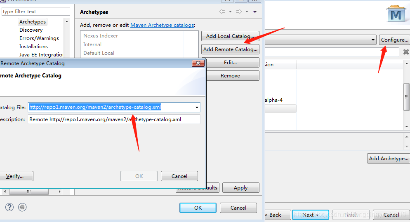410x222 pixels.
Task: Select Errors/Warnings in preferences tree
Action: [39, 38]
